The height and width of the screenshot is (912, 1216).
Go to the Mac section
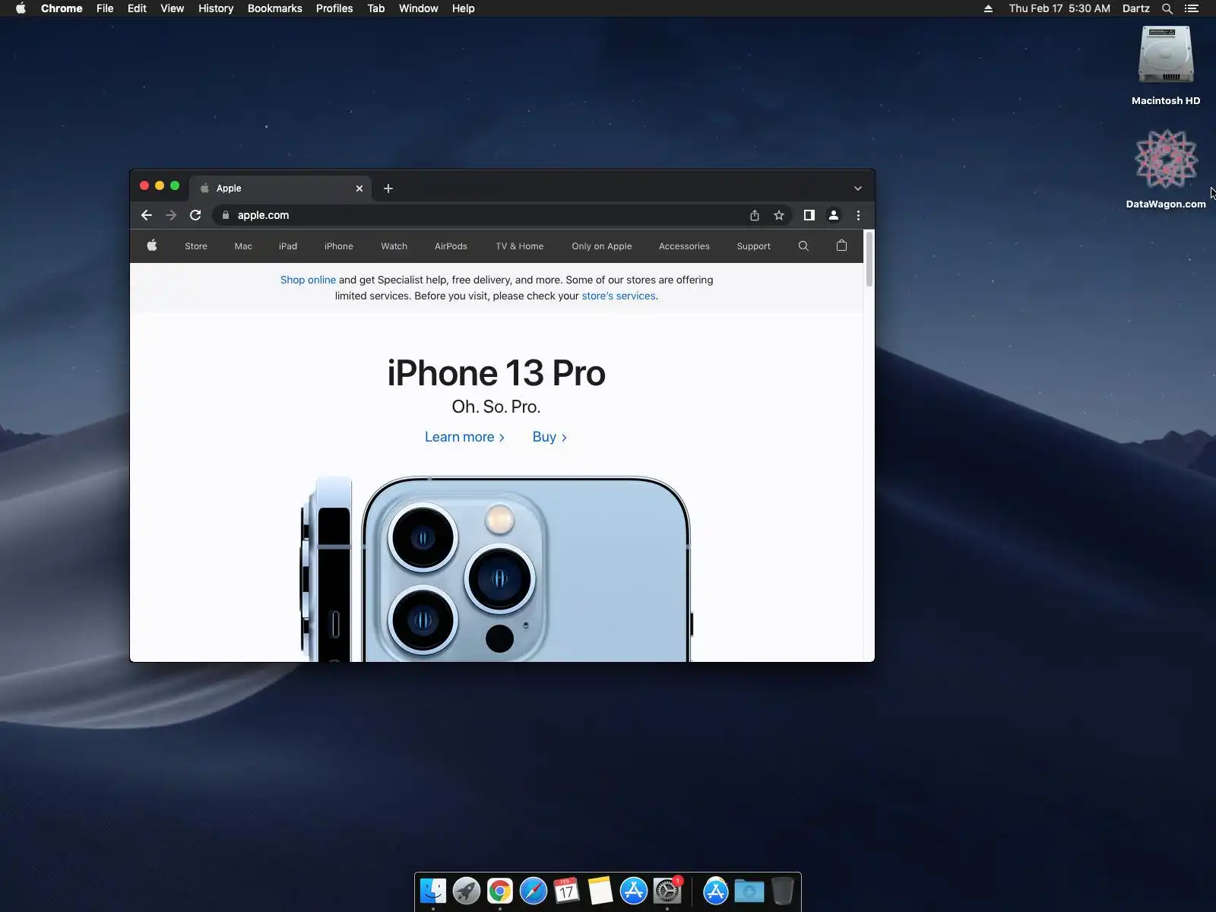coord(243,246)
